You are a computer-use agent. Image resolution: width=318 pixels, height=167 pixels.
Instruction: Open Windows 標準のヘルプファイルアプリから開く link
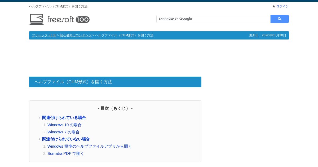tap(90, 146)
